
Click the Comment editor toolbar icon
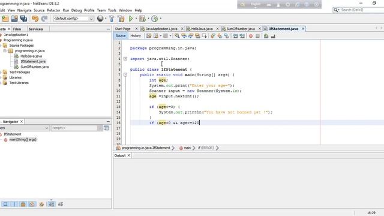pos(266,36)
